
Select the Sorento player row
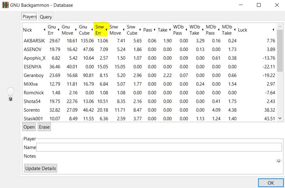click(149, 110)
